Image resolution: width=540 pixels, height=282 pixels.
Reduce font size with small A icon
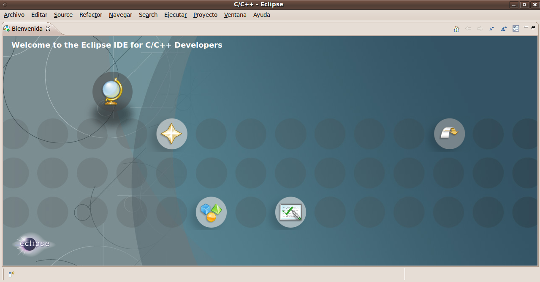click(491, 29)
